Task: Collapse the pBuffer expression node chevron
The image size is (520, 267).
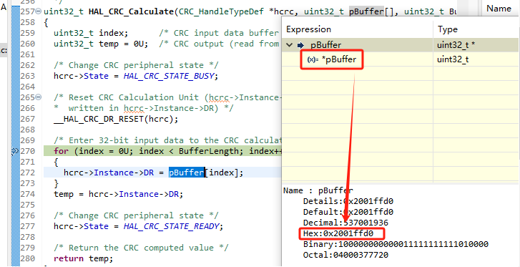Action: coord(290,45)
